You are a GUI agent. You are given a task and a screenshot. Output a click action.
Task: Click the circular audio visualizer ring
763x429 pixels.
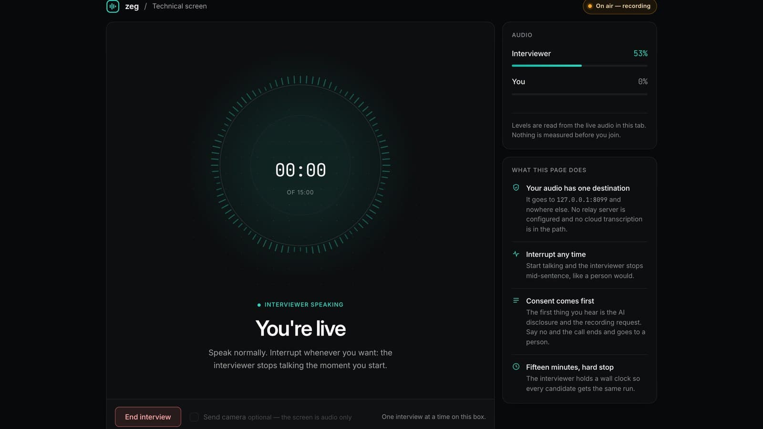[300, 165]
